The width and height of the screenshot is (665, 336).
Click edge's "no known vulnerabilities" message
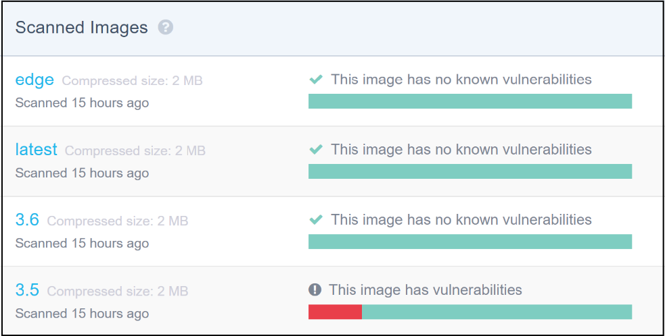click(461, 80)
